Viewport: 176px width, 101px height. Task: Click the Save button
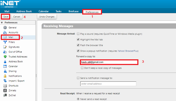(x=6, y=17)
